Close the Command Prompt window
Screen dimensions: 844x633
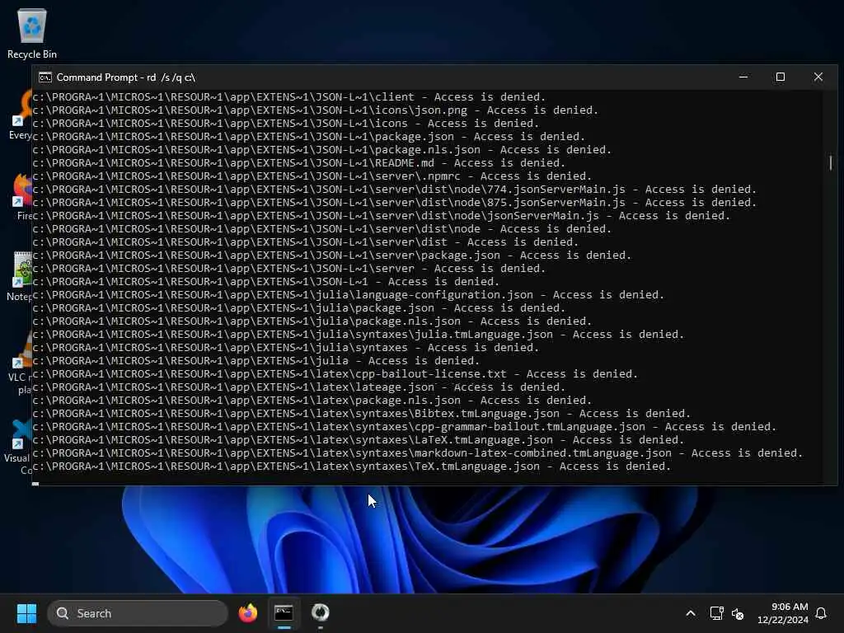818,77
